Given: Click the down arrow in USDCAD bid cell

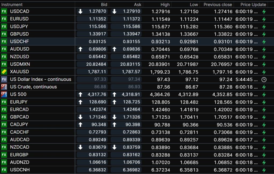Looking at the screenshot, I should pos(80,11).
